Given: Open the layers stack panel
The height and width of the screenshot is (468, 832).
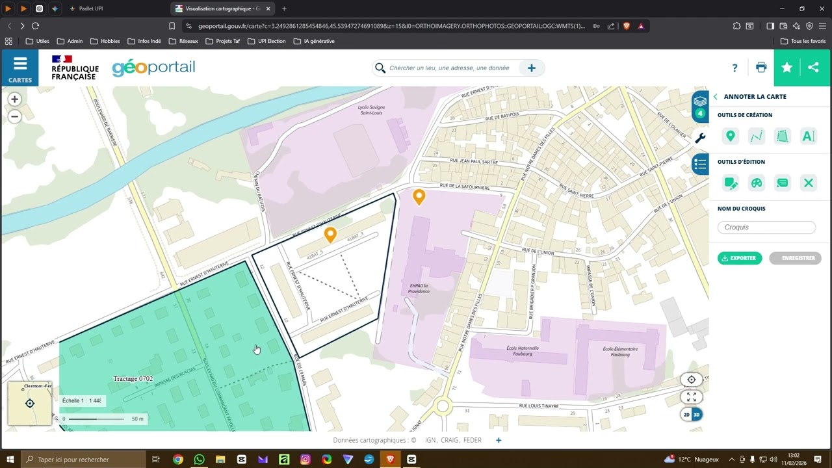Looking at the screenshot, I should pos(700,106).
